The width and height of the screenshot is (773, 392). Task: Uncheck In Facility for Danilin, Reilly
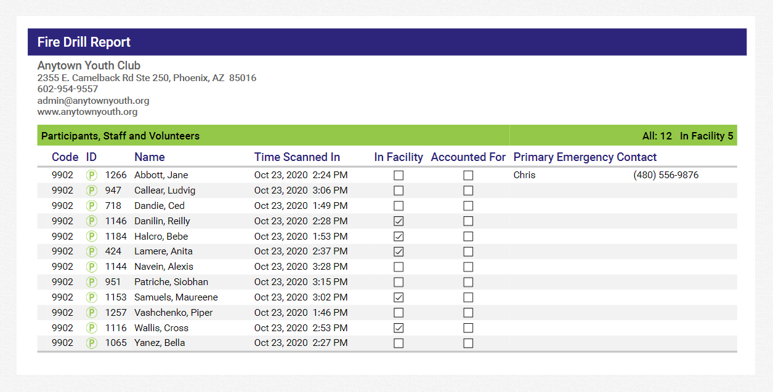click(399, 221)
